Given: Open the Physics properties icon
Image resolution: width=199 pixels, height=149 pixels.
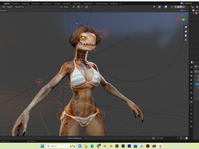Looking at the screenshot, I should coord(191,110).
